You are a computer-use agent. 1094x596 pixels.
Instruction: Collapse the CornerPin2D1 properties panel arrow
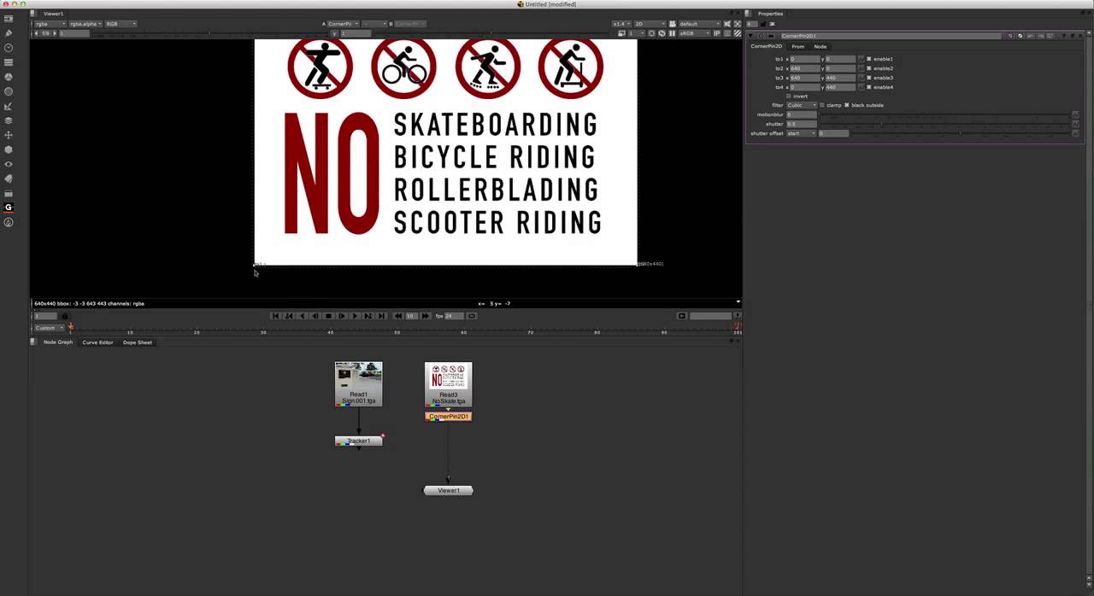click(751, 36)
